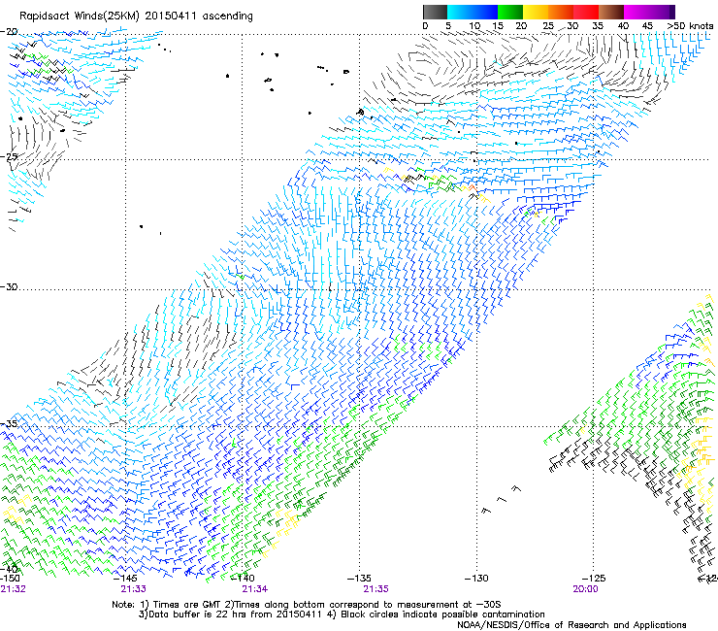Click the magenta 40-45 knots legend segment
The image size is (718, 631).
click(x=636, y=12)
